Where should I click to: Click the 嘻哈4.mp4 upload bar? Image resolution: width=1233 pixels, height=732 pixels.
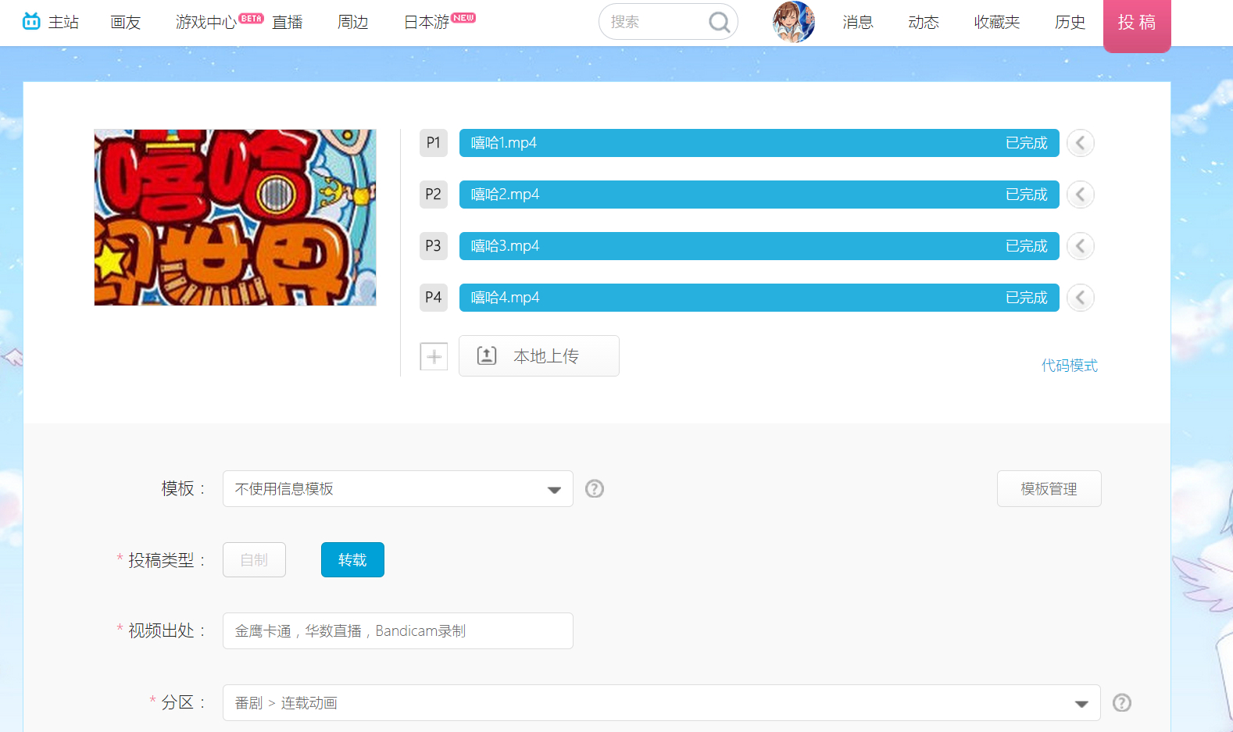[x=759, y=298]
